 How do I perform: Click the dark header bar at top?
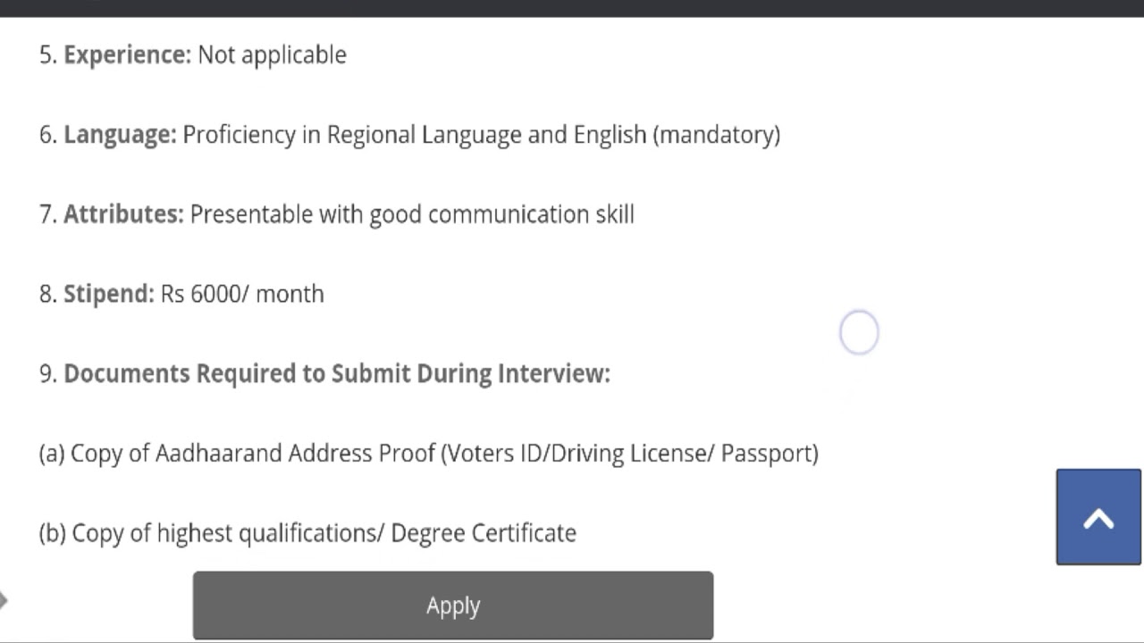click(x=572, y=8)
